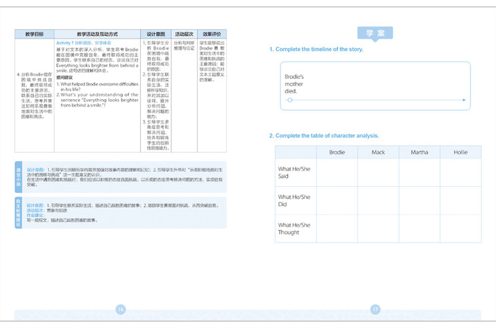The image size is (496, 328).
Task: Click "Complete the table of character analysis" heading
Action: tap(324, 136)
